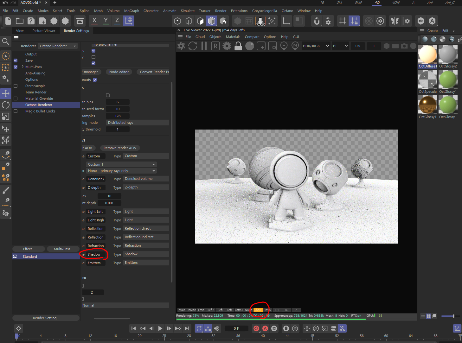Pause the Live Viewer render
This screenshot has width=462, height=343.
coord(204,46)
